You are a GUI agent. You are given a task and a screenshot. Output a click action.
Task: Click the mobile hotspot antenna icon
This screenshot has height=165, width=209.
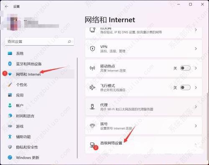tap(92, 68)
